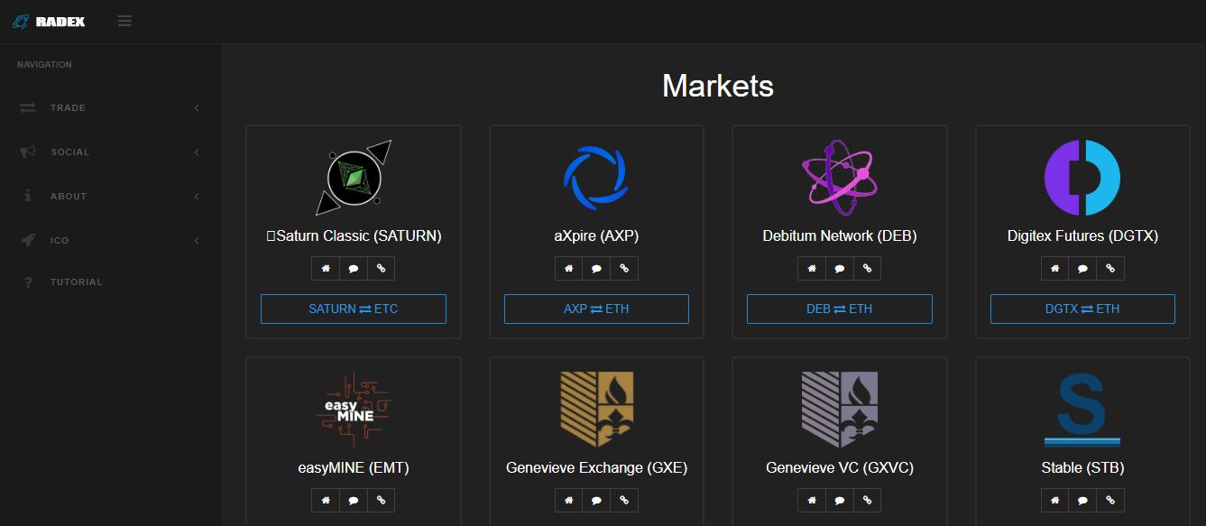This screenshot has width=1206, height=526.
Task: Click the easyMINE (EMT) title
Action: 354,468
